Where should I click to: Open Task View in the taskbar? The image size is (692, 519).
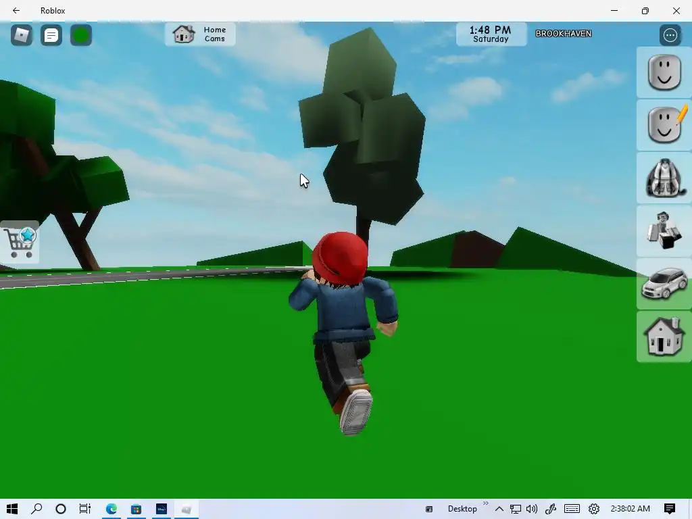coord(84,509)
